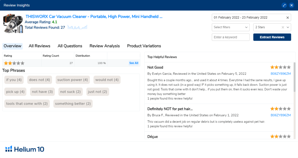Click the See All link
The image size is (298, 158).
tap(134, 63)
